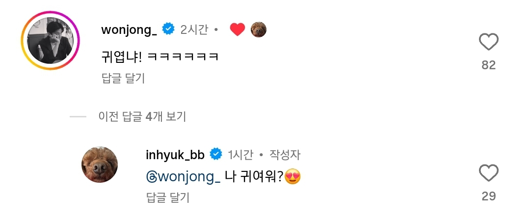The height and width of the screenshot is (223, 530).
Task: Click the heart-eyes emoji in the reply
Action: click(x=292, y=177)
